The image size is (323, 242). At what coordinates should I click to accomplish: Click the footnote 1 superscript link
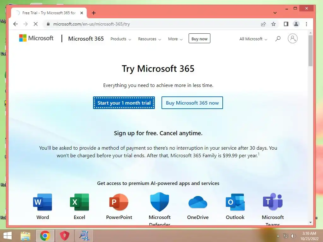(259, 154)
